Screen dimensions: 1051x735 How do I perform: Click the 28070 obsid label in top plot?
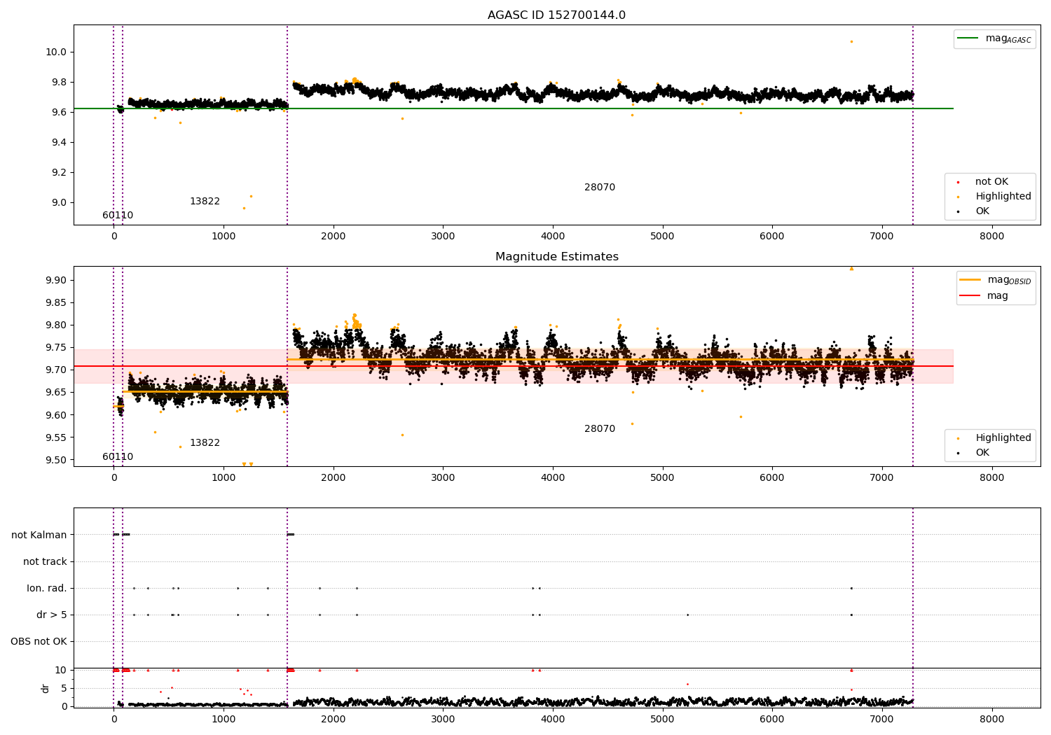click(599, 188)
